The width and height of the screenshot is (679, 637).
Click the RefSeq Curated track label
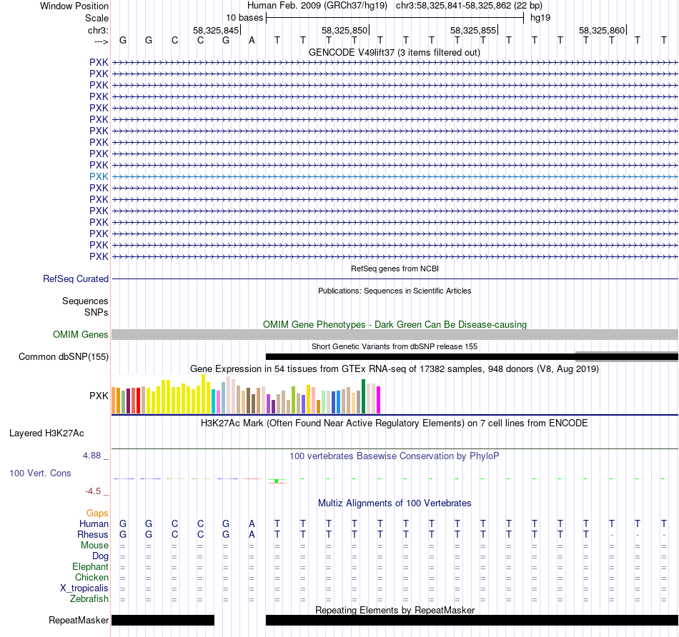point(75,279)
